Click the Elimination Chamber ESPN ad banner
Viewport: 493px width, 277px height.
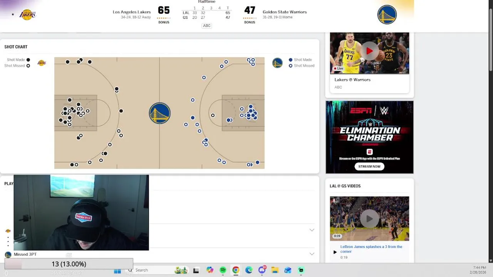[369, 137]
